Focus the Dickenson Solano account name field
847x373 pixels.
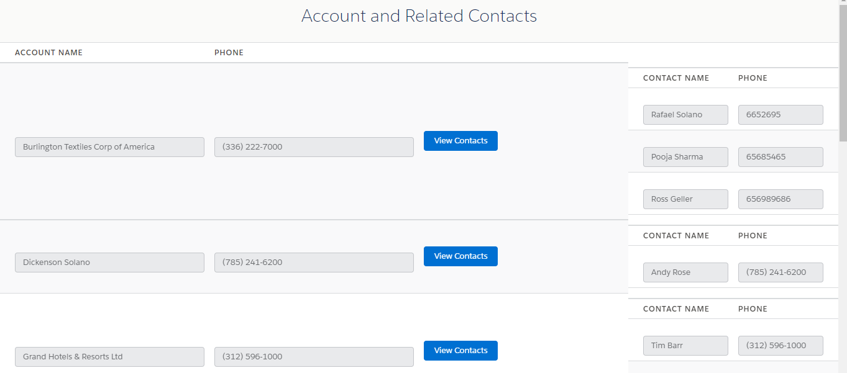109,263
